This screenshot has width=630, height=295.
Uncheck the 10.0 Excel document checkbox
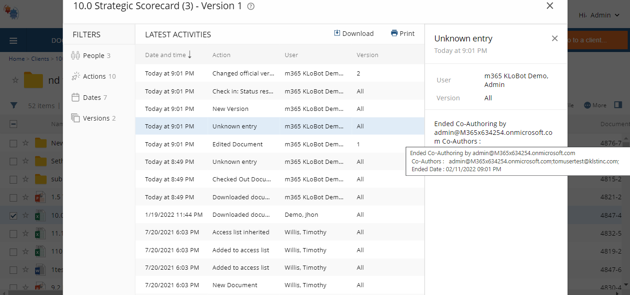pos(13,216)
